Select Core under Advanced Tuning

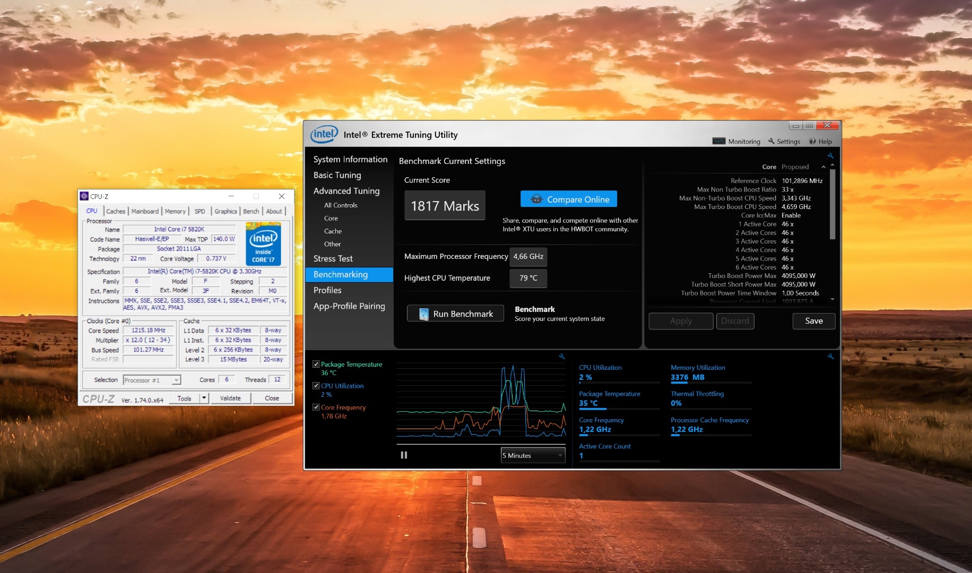pos(331,218)
